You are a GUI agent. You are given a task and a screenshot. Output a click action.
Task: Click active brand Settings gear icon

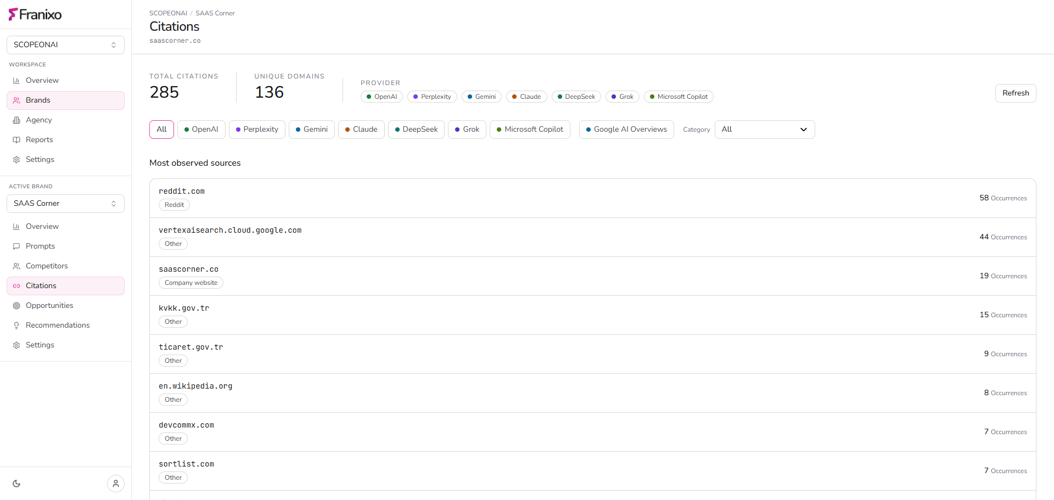tap(16, 345)
